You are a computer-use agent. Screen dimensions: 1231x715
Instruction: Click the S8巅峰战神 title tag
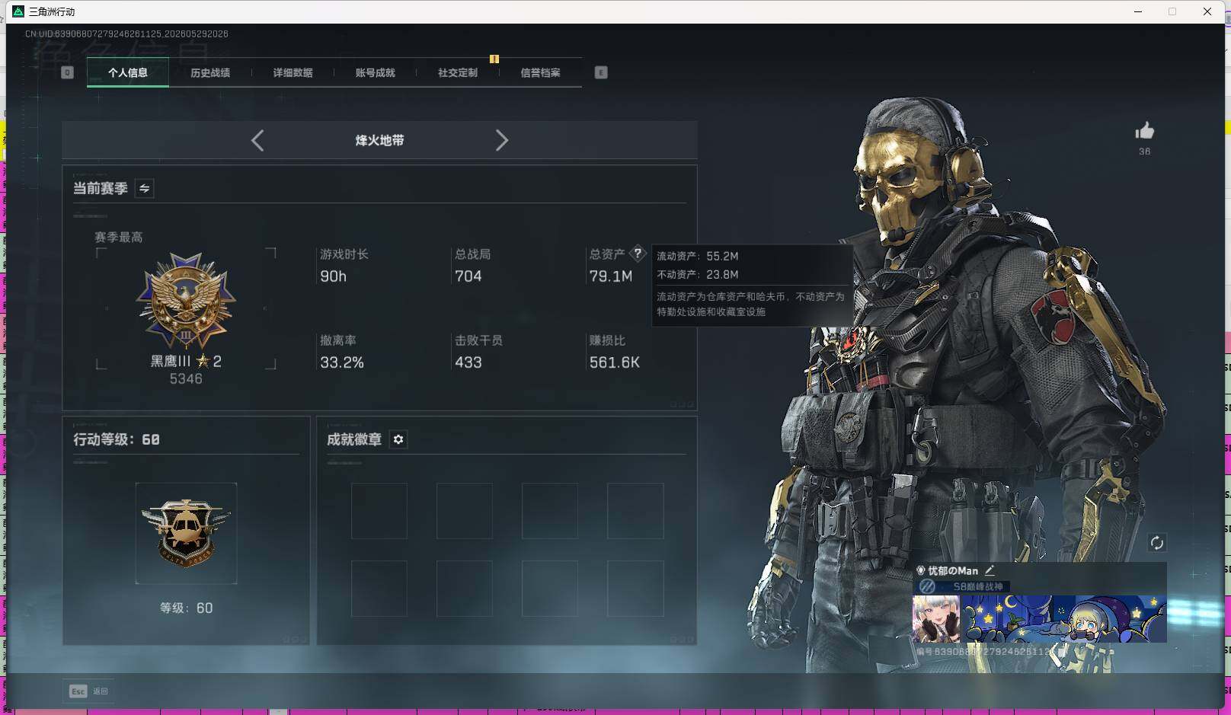[978, 586]
